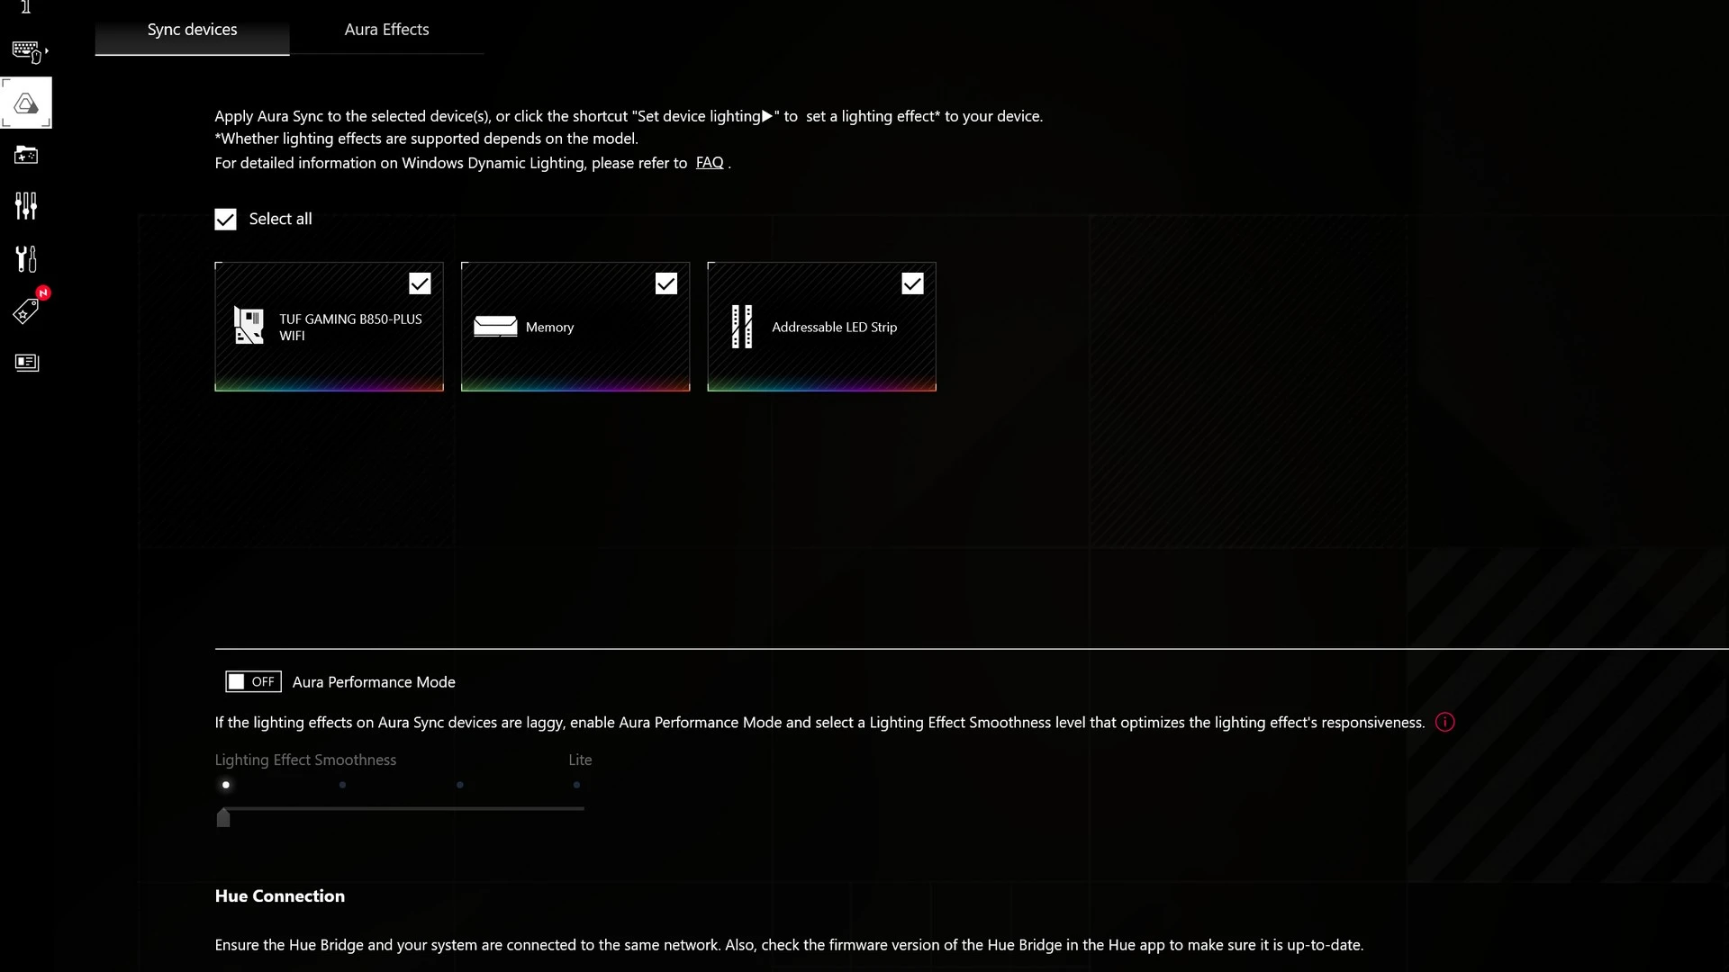Switch to the Aura Effects tab

386,30
